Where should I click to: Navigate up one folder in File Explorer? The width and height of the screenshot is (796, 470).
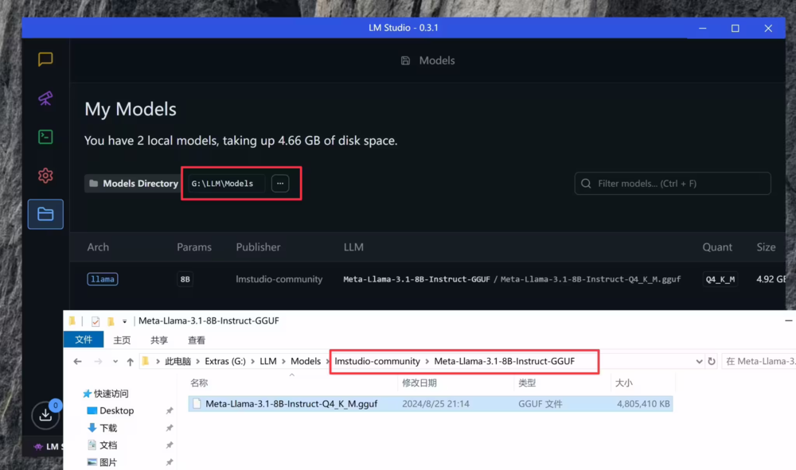[x=130, y=360]
